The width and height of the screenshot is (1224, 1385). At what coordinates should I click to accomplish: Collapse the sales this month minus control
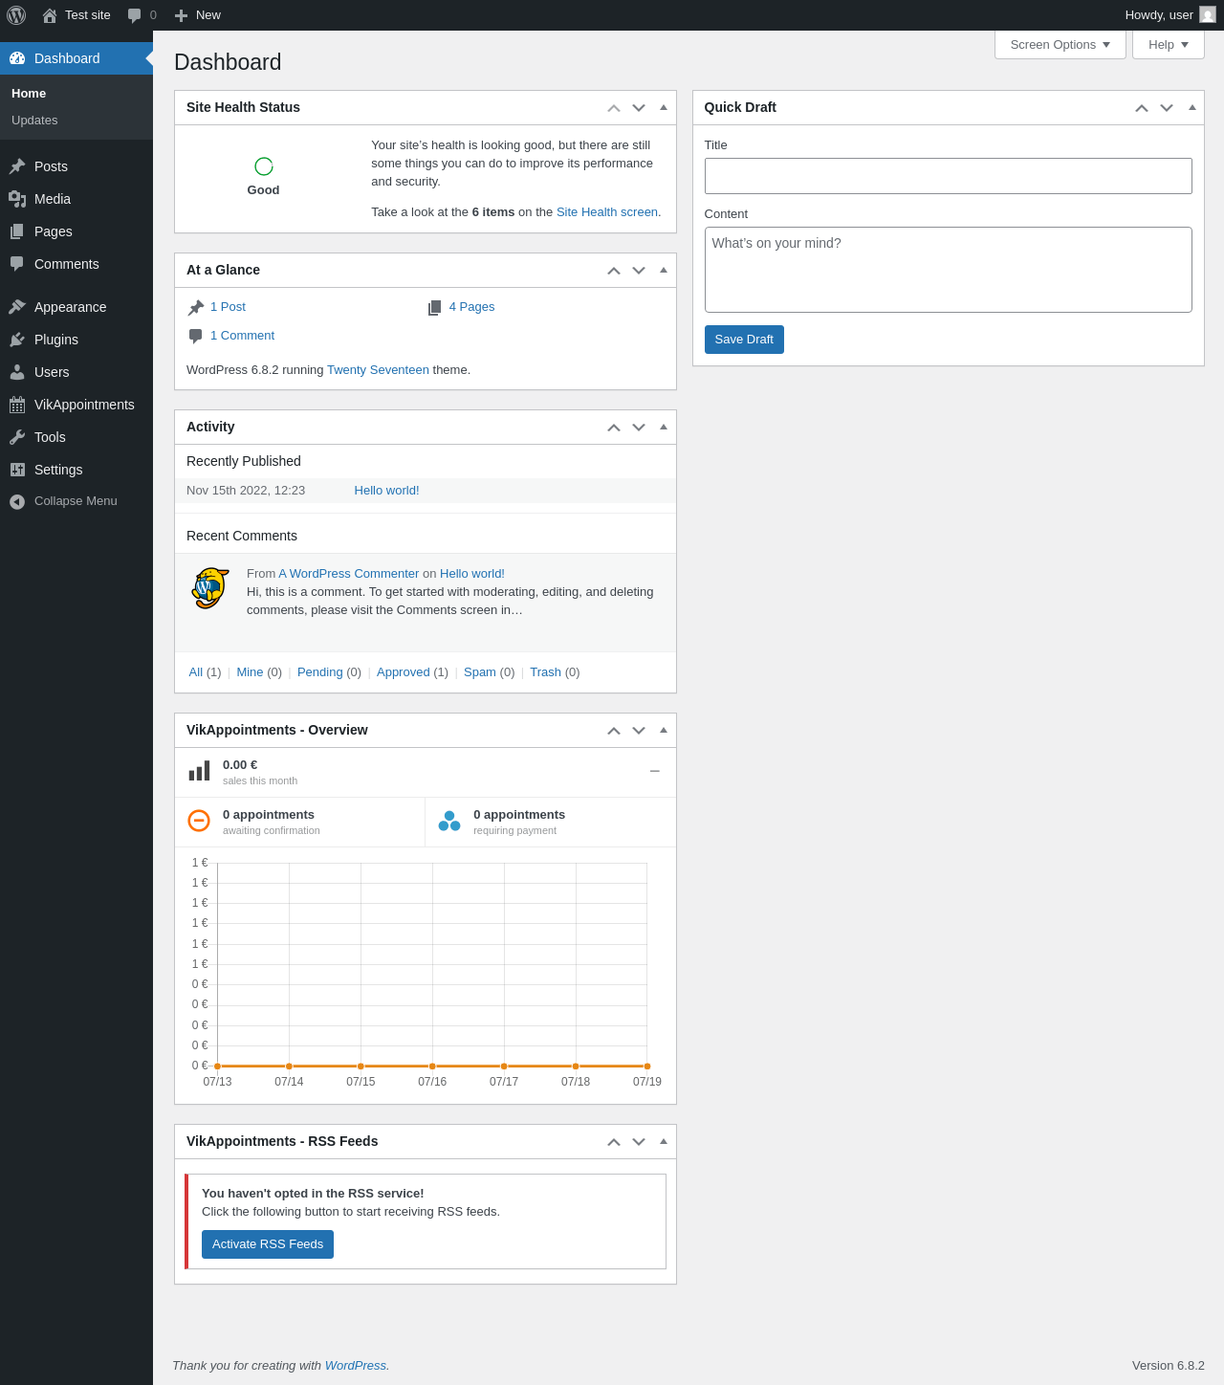click(x=655, y=771)
